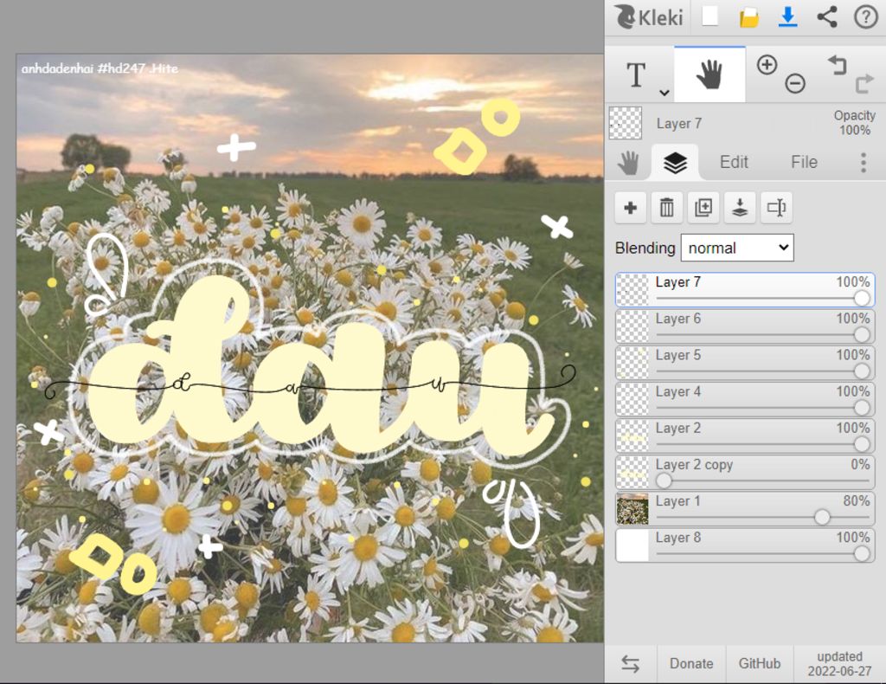Click Layer 6 opacity slider handle
The width and height of the screenshot is (886, 684).
(x=862, y=335)
